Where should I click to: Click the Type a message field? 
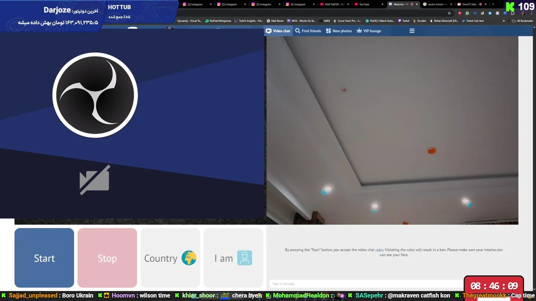[x=367, y=284]
